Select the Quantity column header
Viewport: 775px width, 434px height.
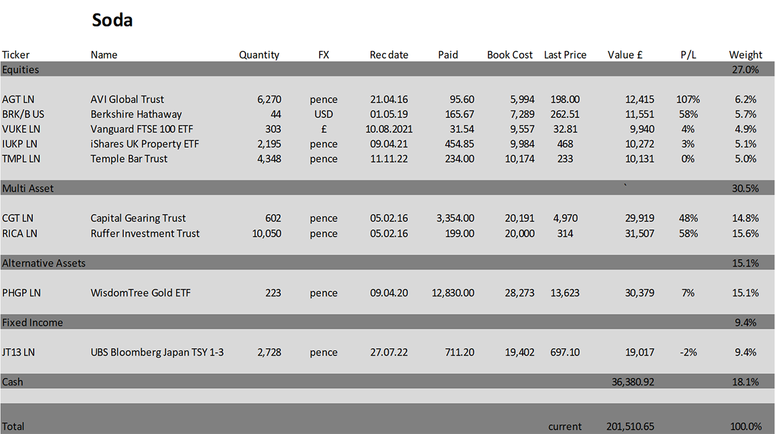[259, 55]
